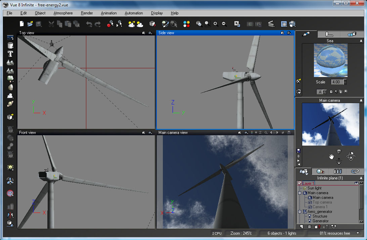Collapse the Sea material panel triangle
The height and width of the screenshot is (240, 367).
pyautogui.click(x=361, y=41)
